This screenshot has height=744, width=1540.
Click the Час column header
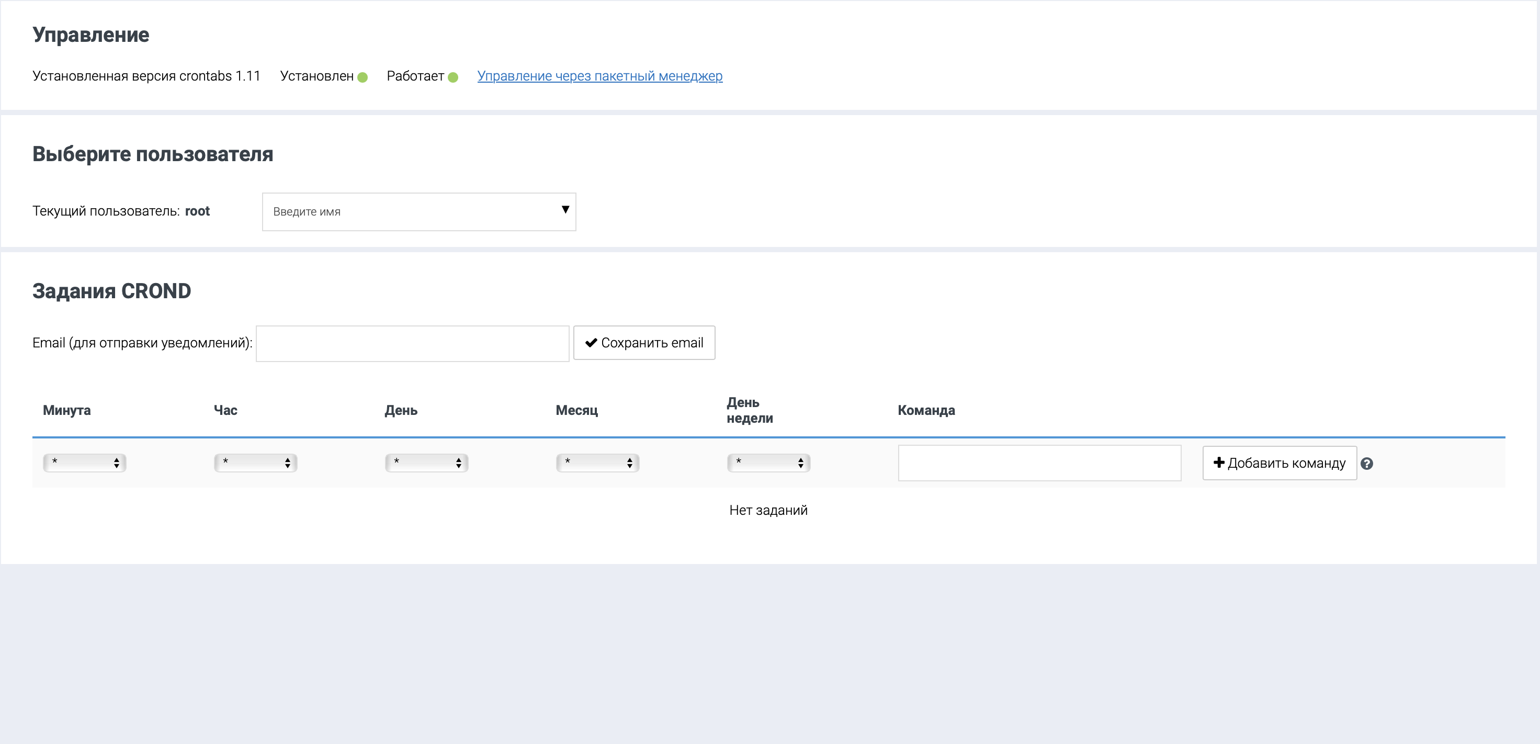click(x=225, y=410)
